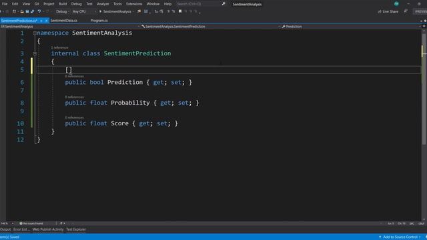Collapse the SentimentPrediction class block

(35, 53)
